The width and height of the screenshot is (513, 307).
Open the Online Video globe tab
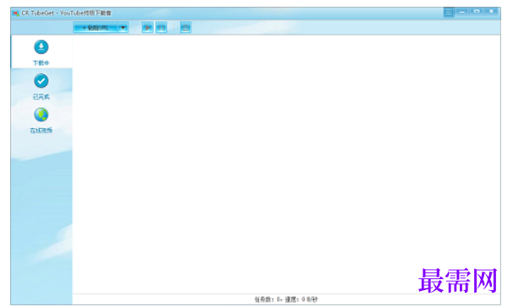(x=41, y=121)
